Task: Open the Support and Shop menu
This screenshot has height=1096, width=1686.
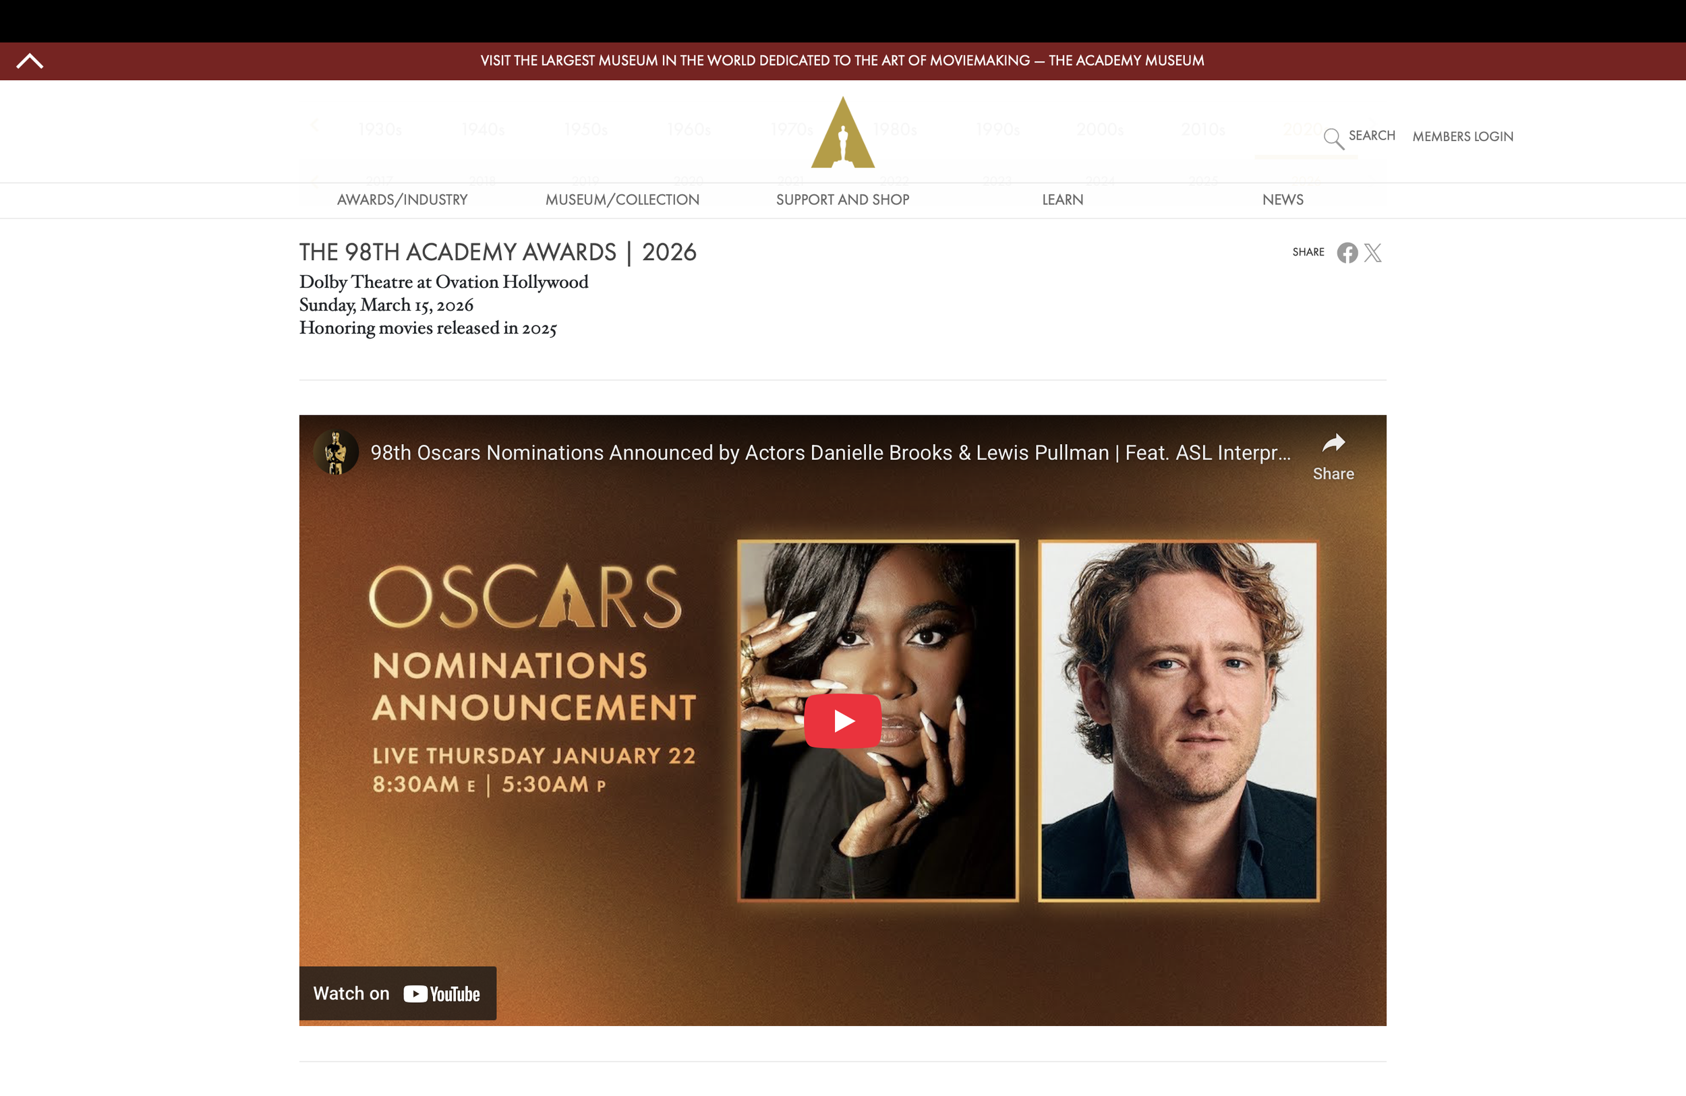Action: [842, 200]
